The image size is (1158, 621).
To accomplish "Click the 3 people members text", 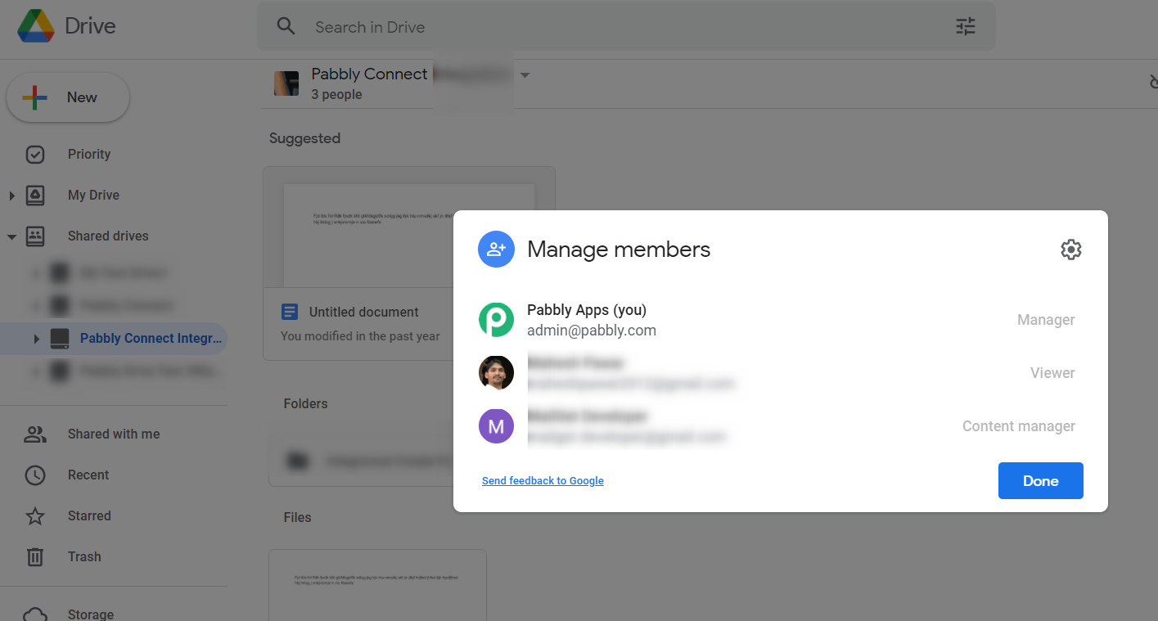I will click(x=336, y=94).
